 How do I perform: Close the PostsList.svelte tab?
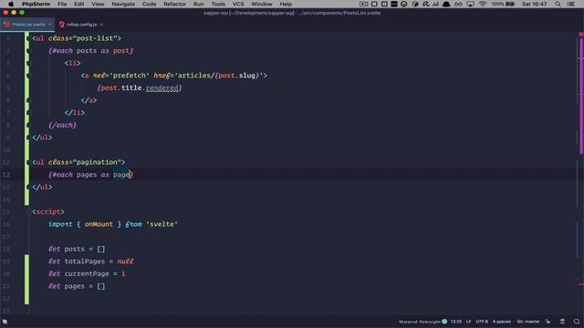pos(49,25)
